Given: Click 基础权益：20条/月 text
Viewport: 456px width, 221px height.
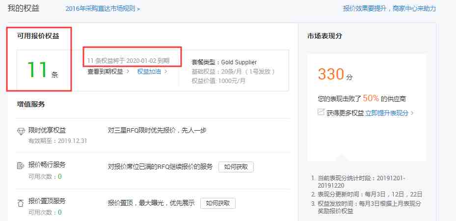Looking at the screenshot, I should click(233, 72).
